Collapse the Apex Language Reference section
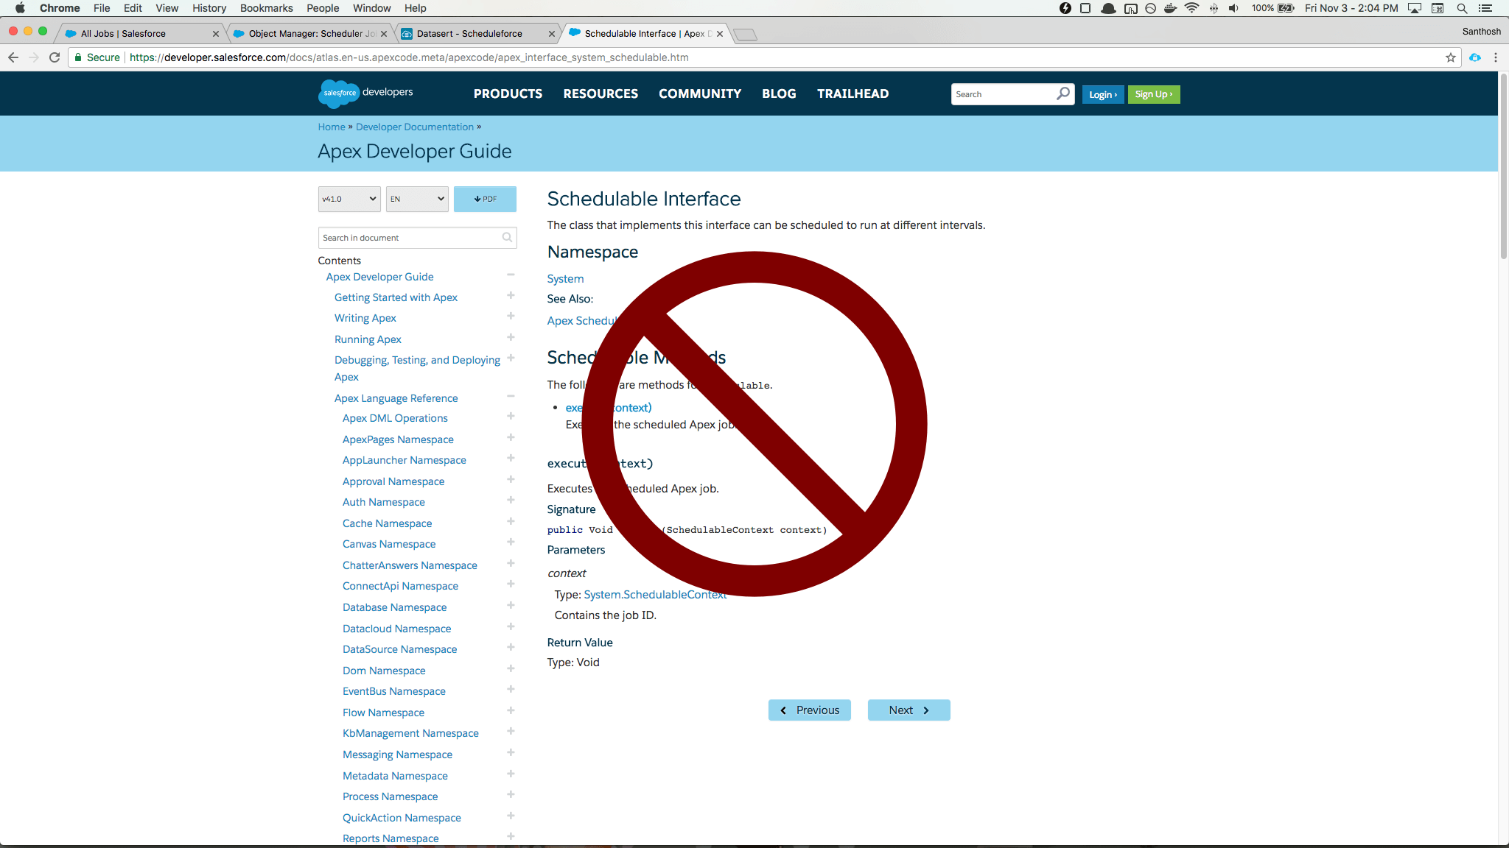1509x848 pixels. click(x=511, y=397)
